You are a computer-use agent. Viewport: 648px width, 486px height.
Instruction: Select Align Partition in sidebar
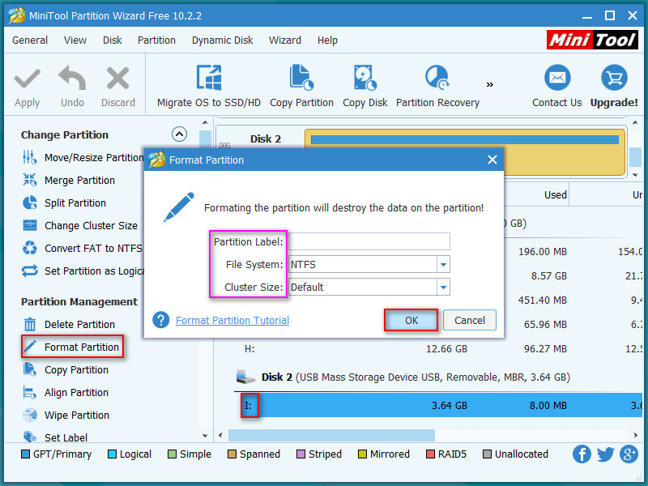pos(66,393)
